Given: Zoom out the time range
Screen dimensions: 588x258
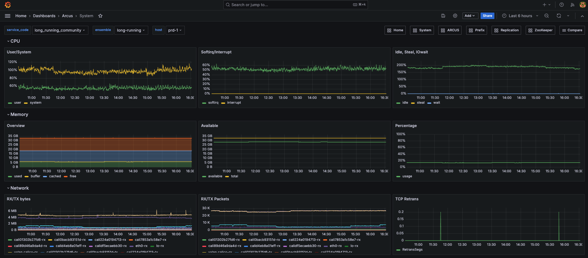Looking at the screenshot, I should coord(547,16).
